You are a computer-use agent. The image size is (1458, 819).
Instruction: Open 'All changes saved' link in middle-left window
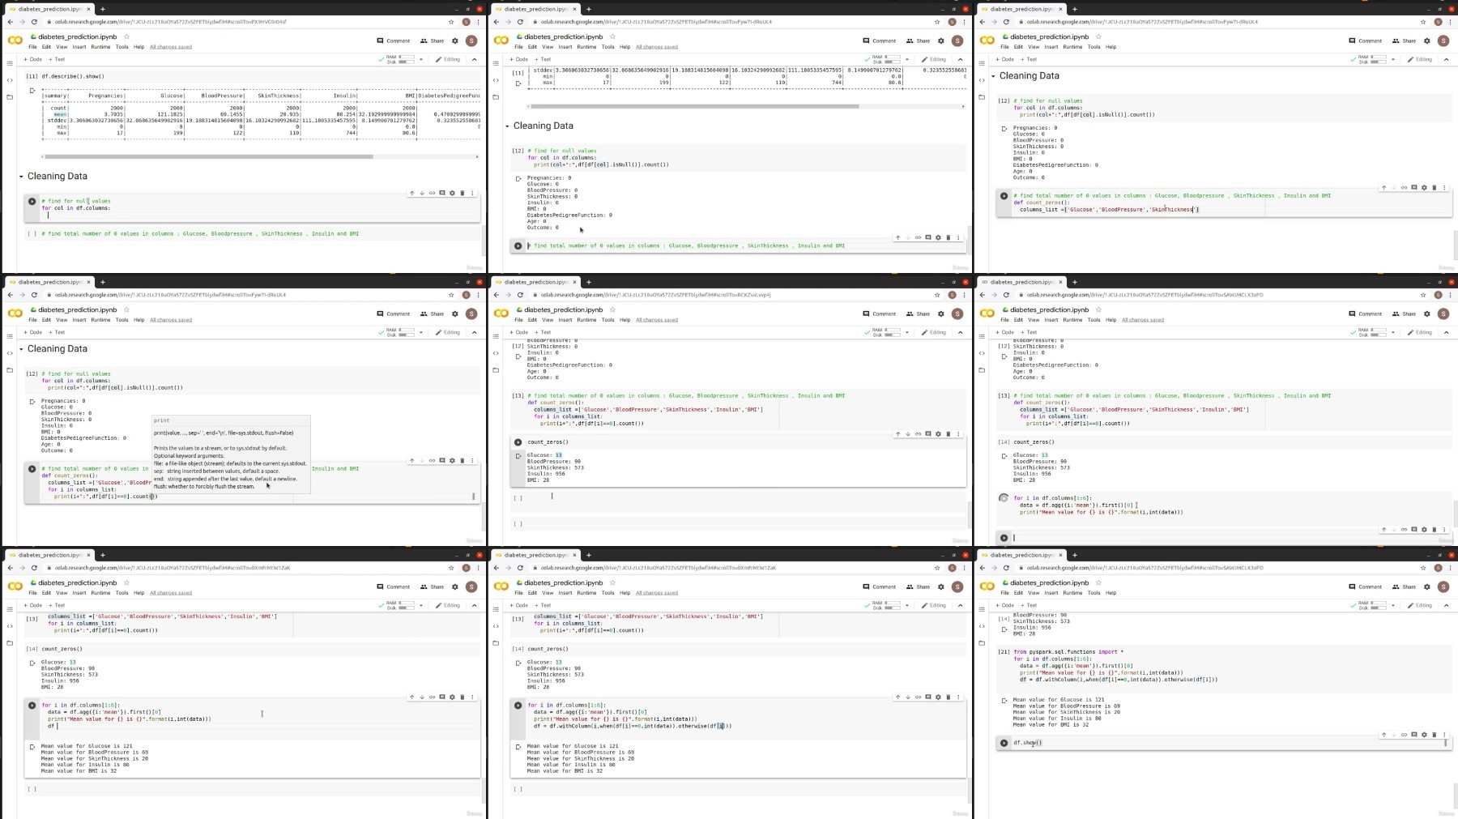click(171, 320)
